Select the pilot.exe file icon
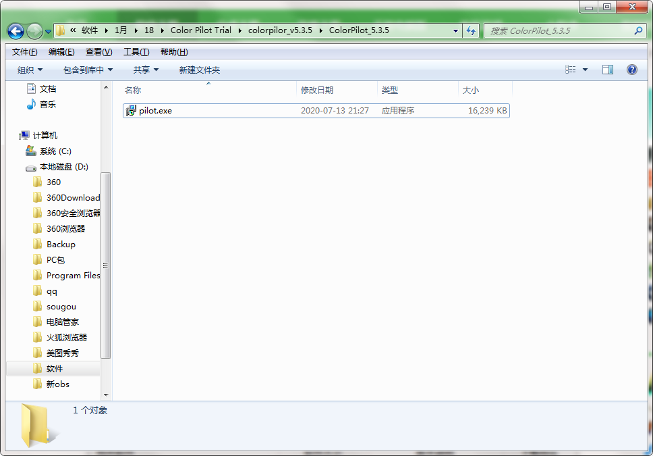Screen dimensions: 653x456 pos(131,111)
